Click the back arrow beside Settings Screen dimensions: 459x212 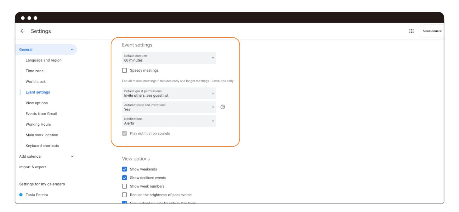(x=22, y=31)
